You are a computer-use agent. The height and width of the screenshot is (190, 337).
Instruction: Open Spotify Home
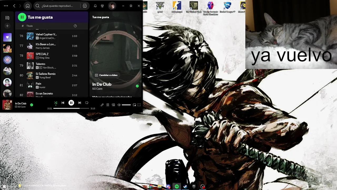(28, 6)
